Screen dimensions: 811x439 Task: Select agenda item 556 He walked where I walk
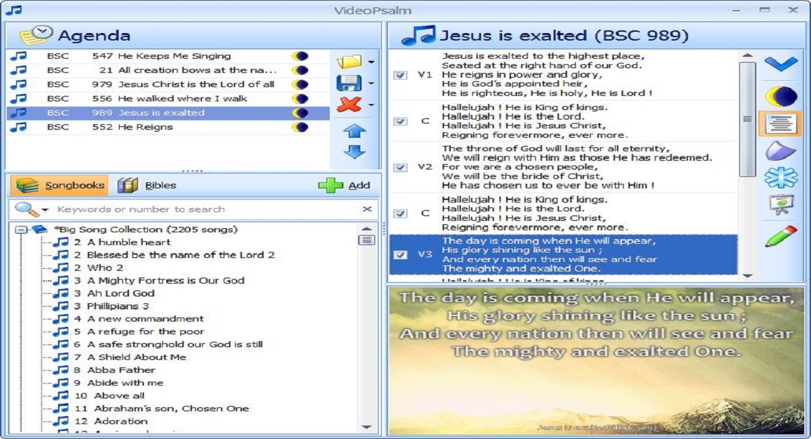(x=168, y=99)
